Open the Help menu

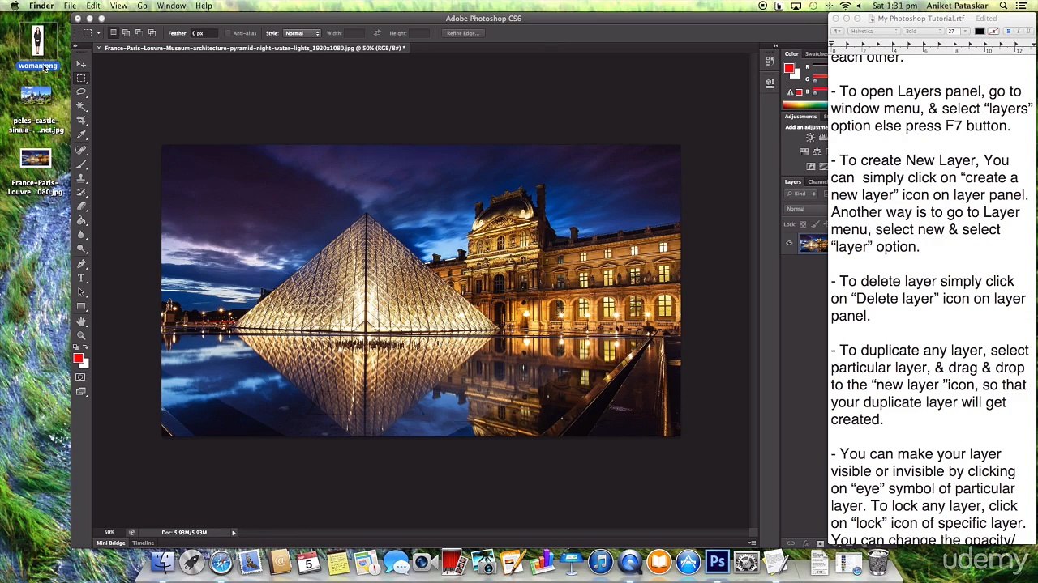pyautogui.click(x=204, y=6)
